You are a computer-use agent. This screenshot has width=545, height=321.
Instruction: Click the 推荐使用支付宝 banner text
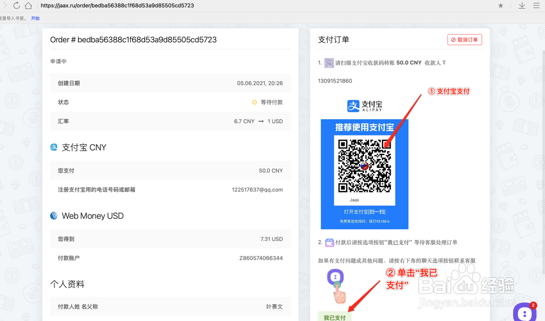pos(364,128)
